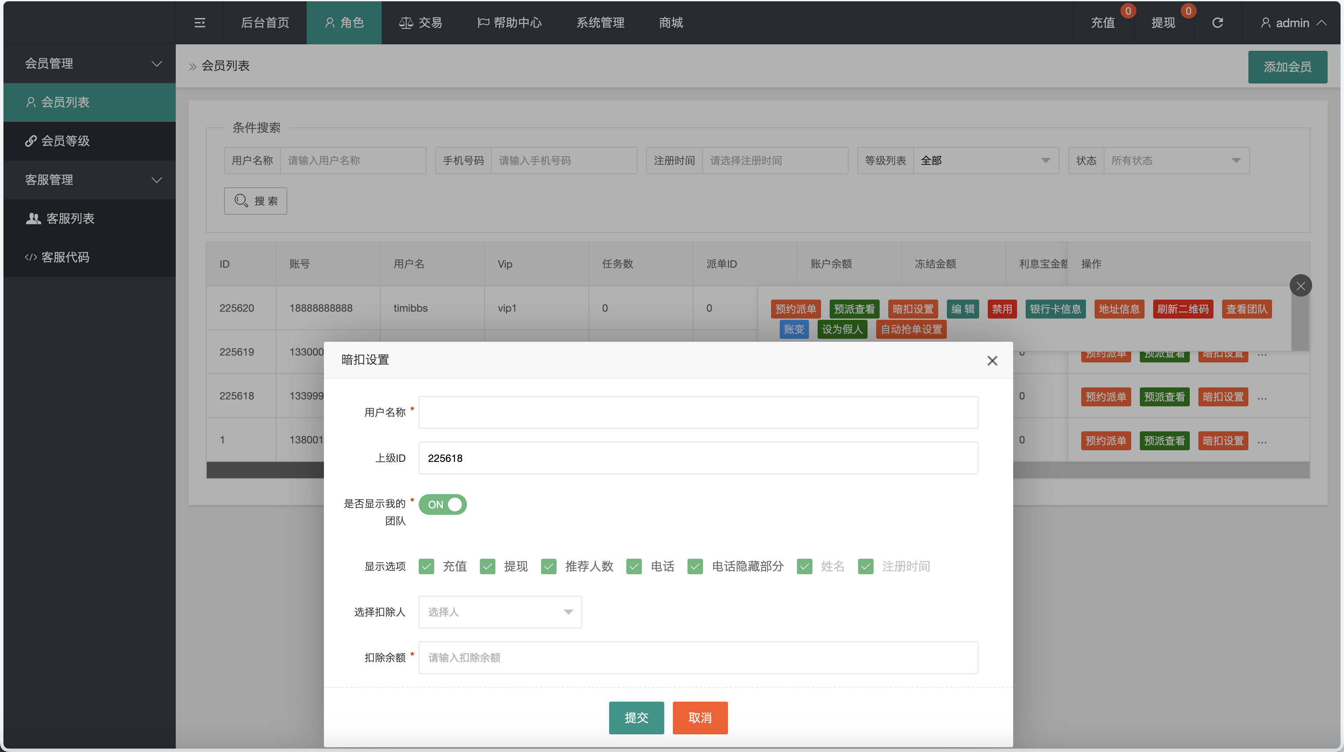
Task: Uncheck the 充值 display option checkbox
Action: pyautogui.click(x=426, y=566)
